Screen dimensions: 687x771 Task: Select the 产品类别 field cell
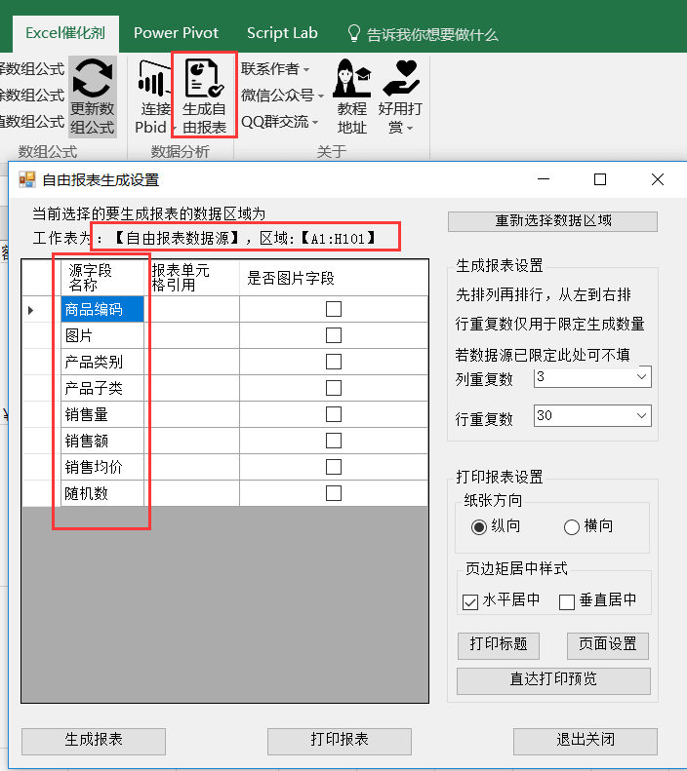point(102,362)
